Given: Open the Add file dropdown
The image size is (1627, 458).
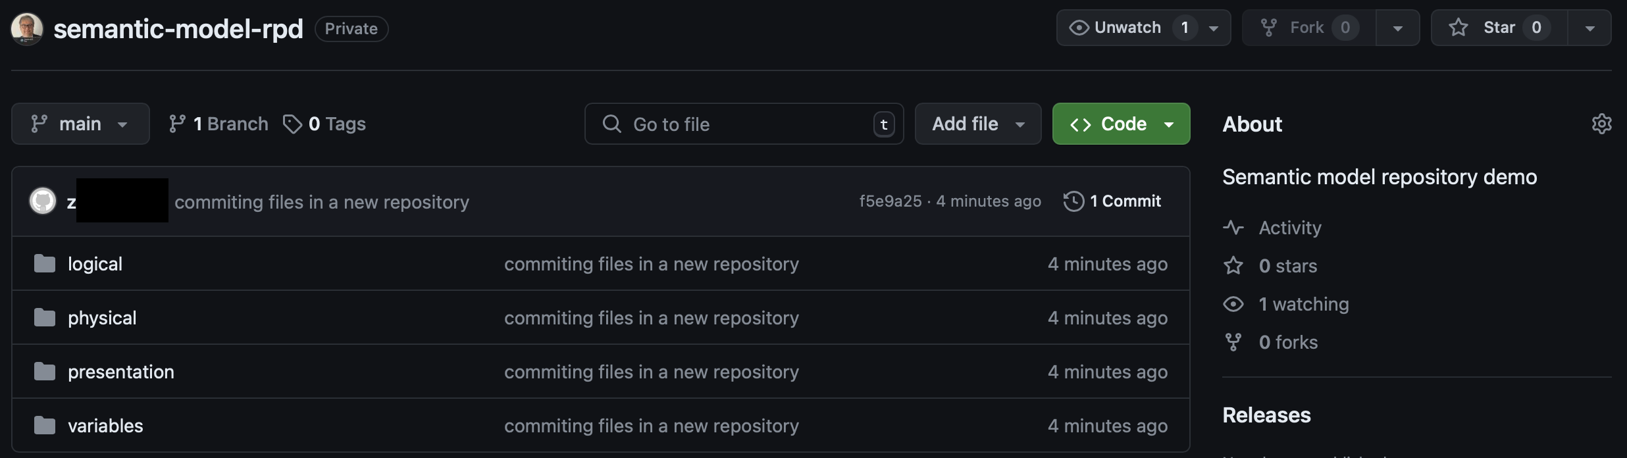Looking at the screenshot, I should pyautogui.click(x=978, y=124).
